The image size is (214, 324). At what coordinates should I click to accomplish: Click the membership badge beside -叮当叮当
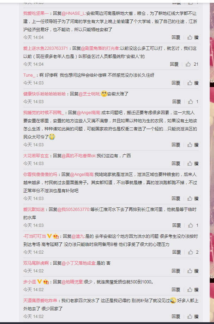56,236
